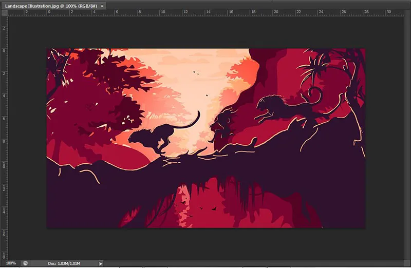Close the Landscape Illustration.jpg tab

[103, 5]
